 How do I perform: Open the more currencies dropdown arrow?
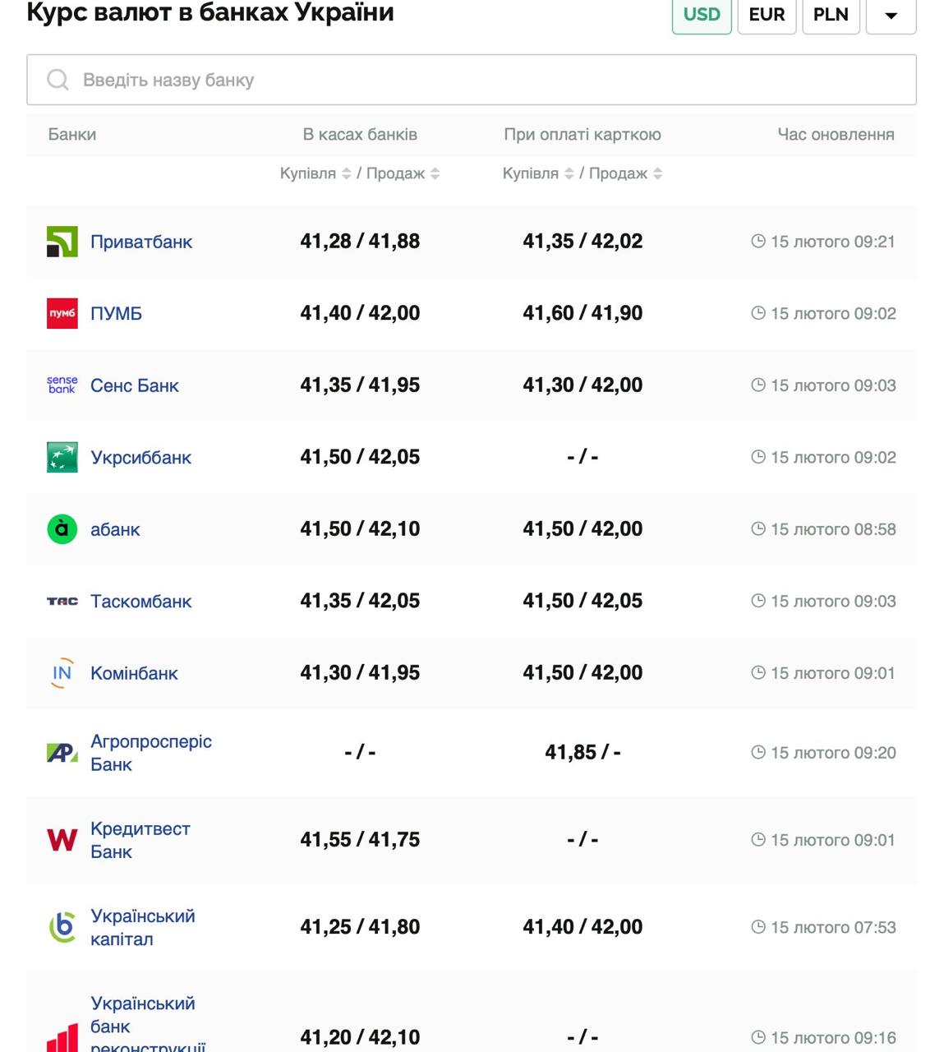tap(891, 16)
